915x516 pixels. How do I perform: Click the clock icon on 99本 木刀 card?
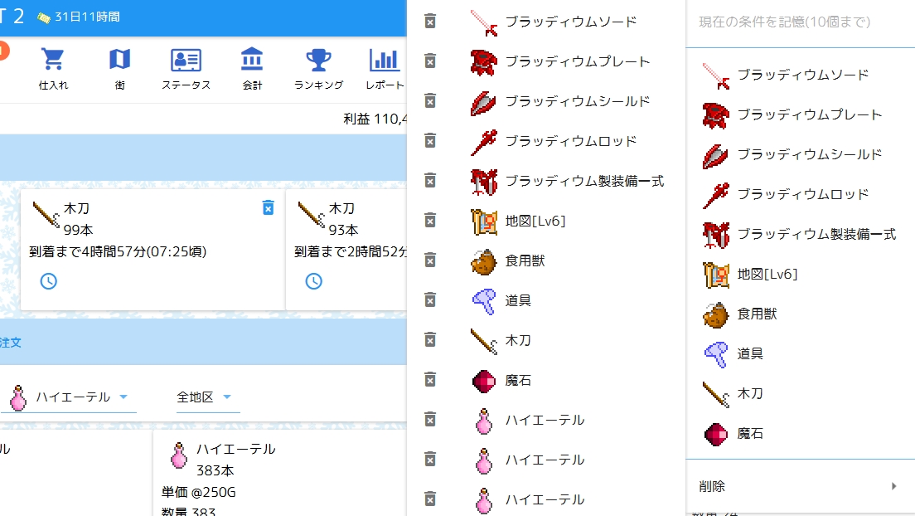coord(49,281)
